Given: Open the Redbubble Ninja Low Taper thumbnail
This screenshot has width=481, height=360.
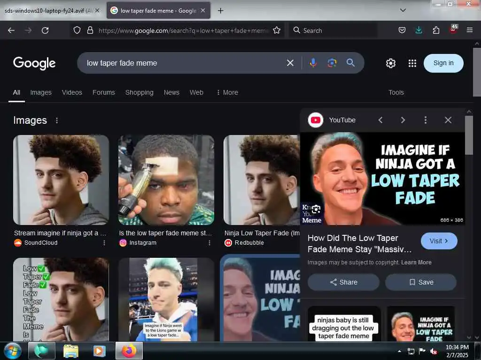Looking at the screenshot, I should [x=262, y=180].
